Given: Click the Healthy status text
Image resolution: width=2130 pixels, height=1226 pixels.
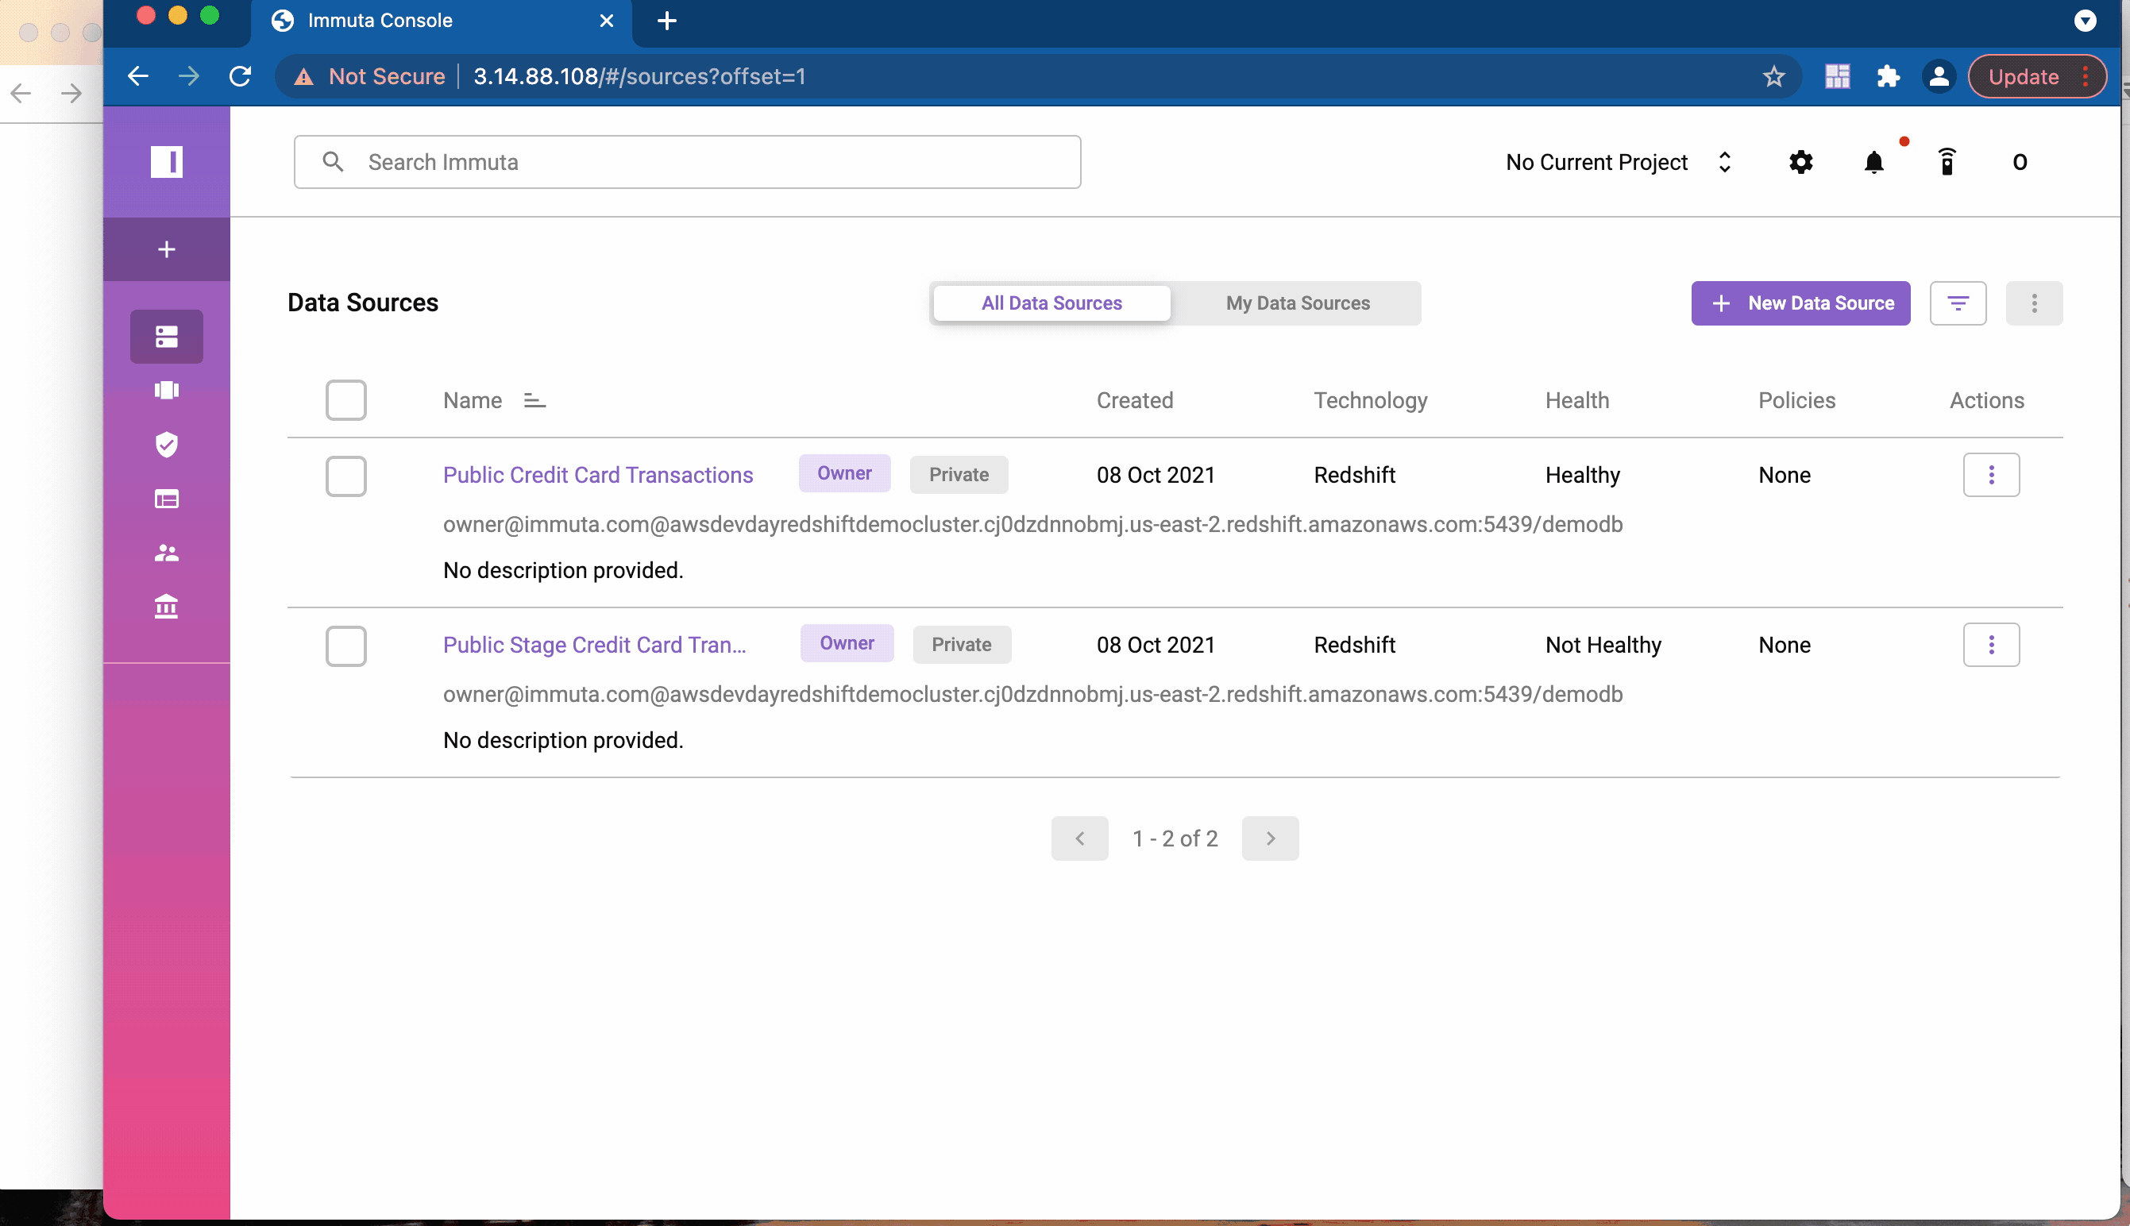Looking at the screenshot, I should 1582,476.
